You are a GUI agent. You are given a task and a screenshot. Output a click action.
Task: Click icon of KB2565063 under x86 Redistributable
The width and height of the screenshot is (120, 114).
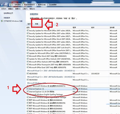pos(28,80)
